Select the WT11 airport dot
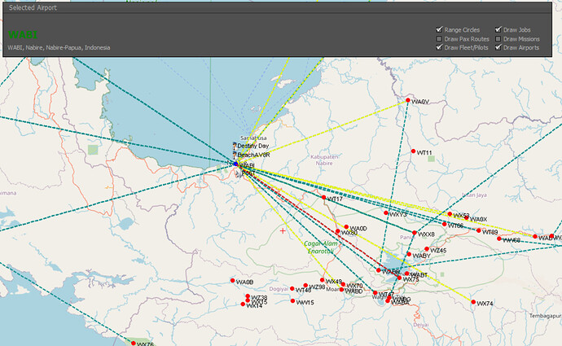This screenshot has height=346, width=562. coord(413,151)
